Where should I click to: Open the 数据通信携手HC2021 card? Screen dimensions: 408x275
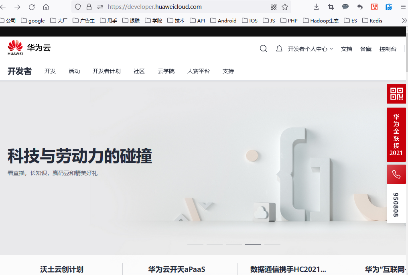coord(288,269)
